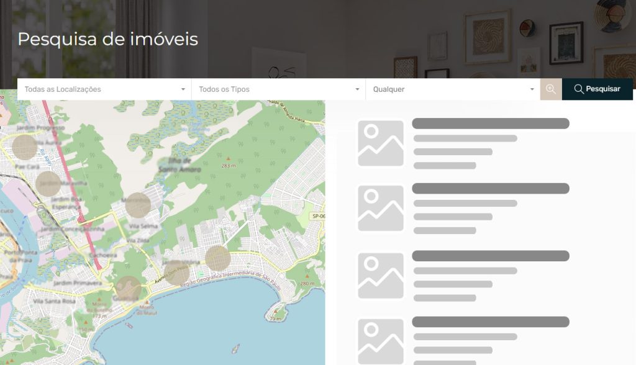Click the third listing's title bar
Screen dimensions: 636x365
pyautogui.click(x=491, y=256)
